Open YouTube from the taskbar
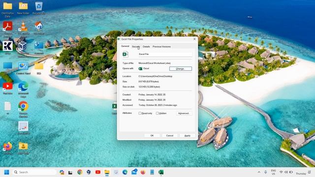This screenshot has height=177, width=315. tap(98, 172)
